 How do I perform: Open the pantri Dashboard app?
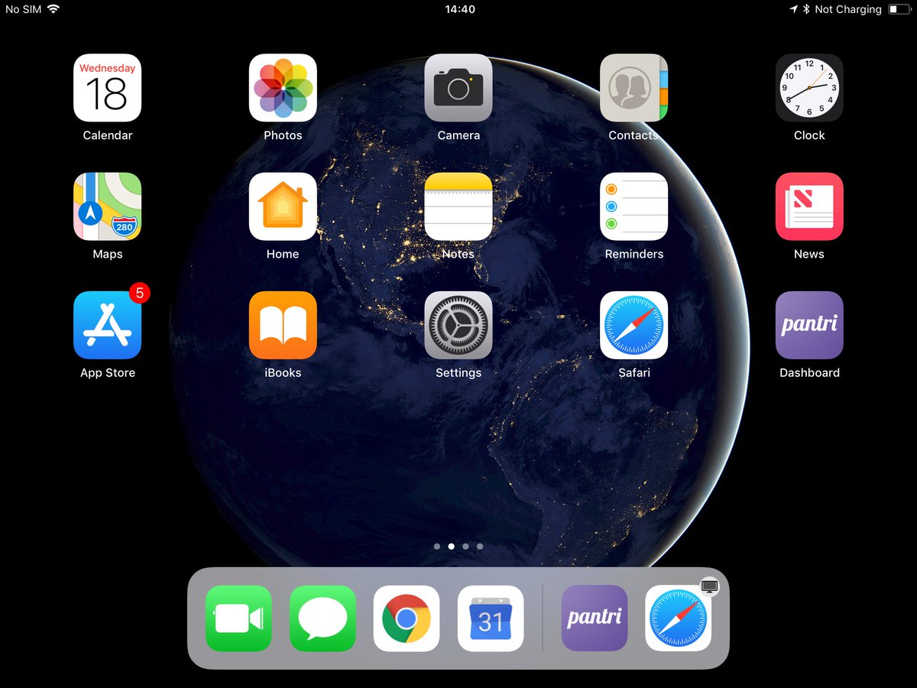[809, 325]
